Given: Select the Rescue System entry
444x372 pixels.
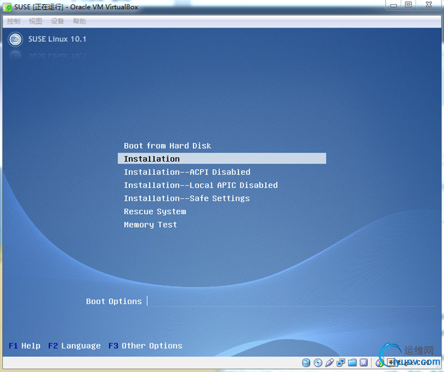Looking at the screenshot, I should tap(155, 212).
